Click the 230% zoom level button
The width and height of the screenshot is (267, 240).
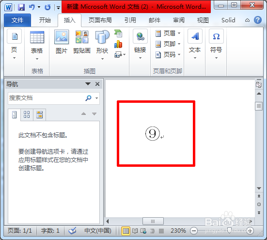click(178, 231)
